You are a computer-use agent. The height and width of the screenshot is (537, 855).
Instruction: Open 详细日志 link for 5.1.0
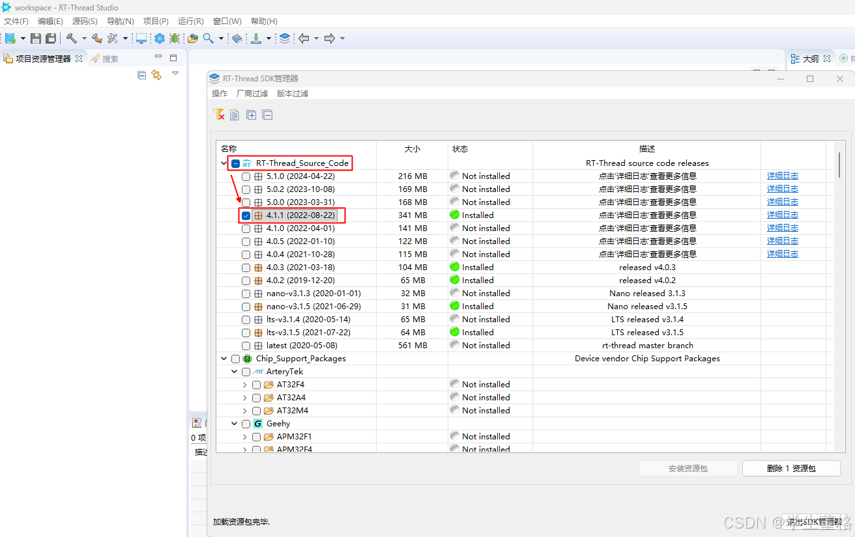(x=783, y=176)
